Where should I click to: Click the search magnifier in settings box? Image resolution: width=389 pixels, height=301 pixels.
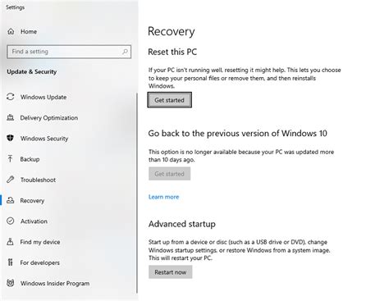point(125,52)
